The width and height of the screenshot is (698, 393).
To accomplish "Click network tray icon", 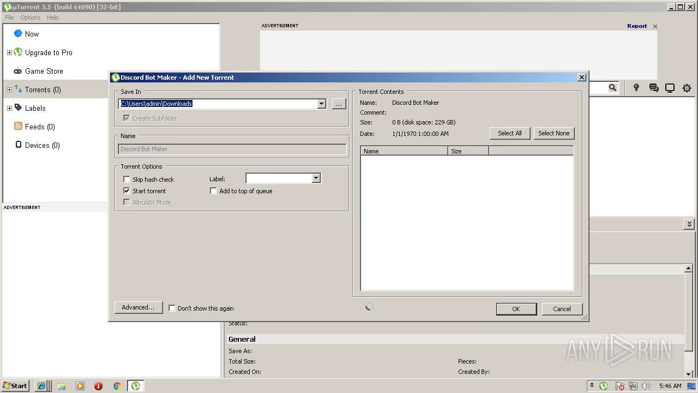I will point(633,386).
